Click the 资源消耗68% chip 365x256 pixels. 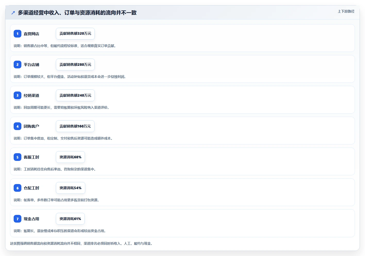pos(70,157)
